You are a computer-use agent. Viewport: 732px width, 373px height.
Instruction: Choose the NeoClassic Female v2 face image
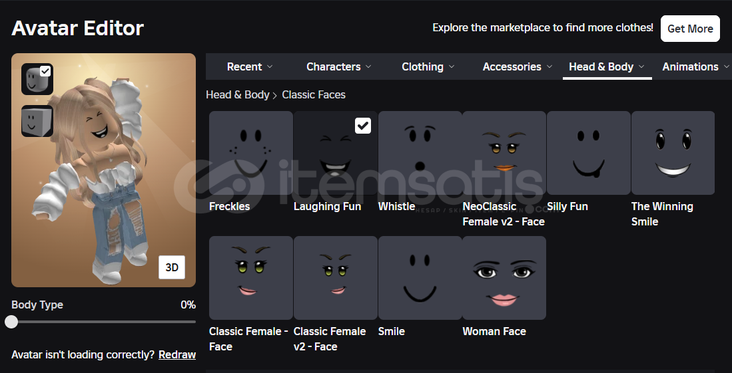[504, 153]
